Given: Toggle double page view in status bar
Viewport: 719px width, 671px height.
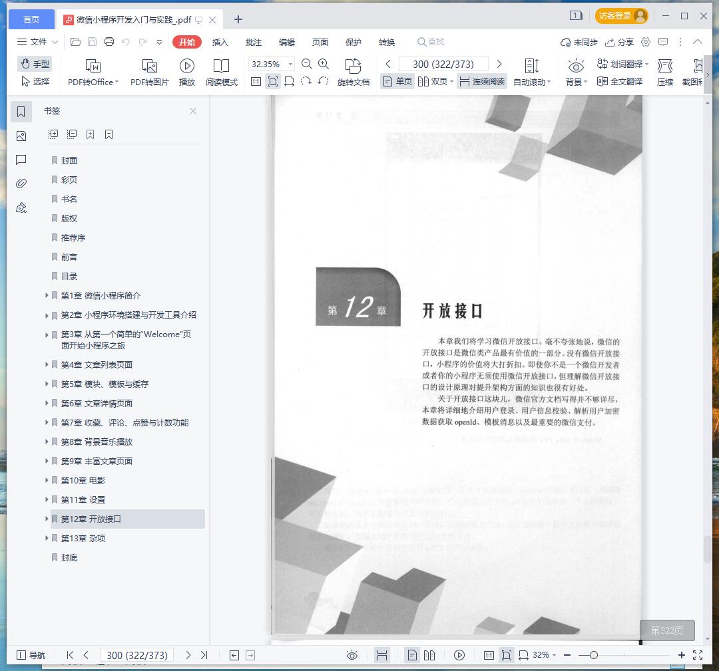Looking at the screenshot, I should click(429, 655).
